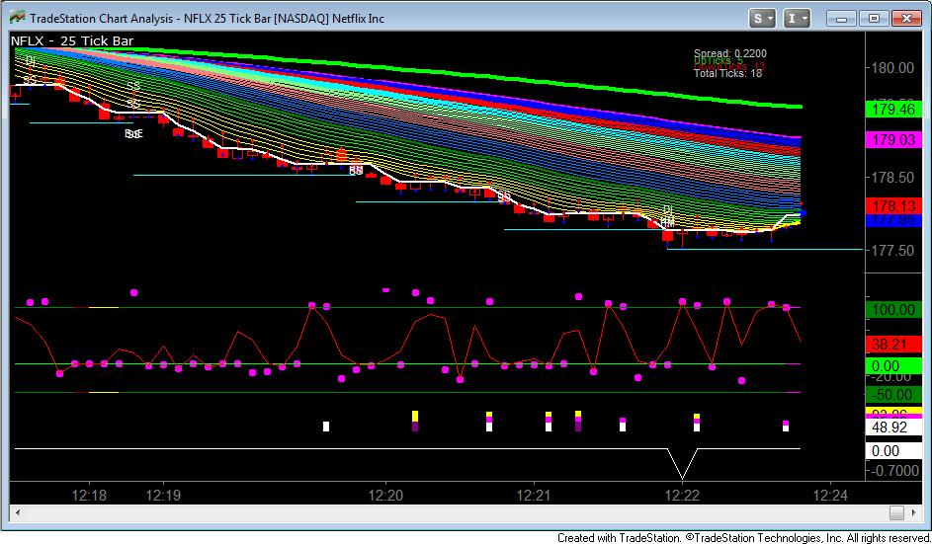This screenshot has height=544, width=932.
Task: Close the Chart Analysis window
Action: pos(906,19)
